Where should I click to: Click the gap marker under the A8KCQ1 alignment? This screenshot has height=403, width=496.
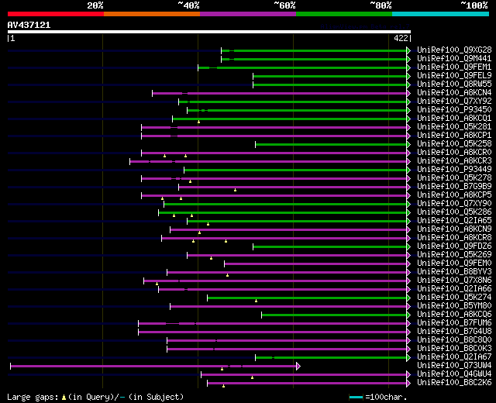(198, 122)
